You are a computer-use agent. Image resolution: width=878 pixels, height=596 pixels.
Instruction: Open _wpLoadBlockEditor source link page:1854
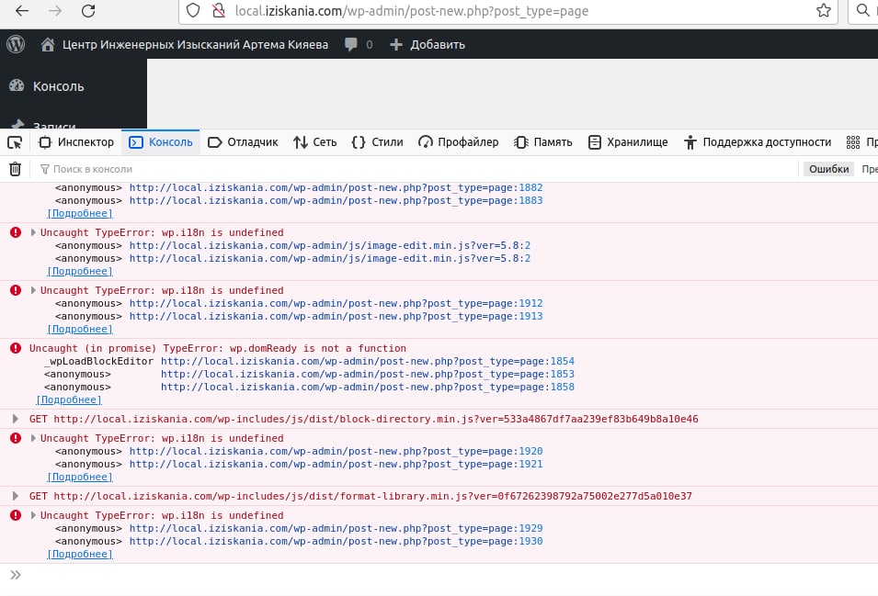pos(368,361)
